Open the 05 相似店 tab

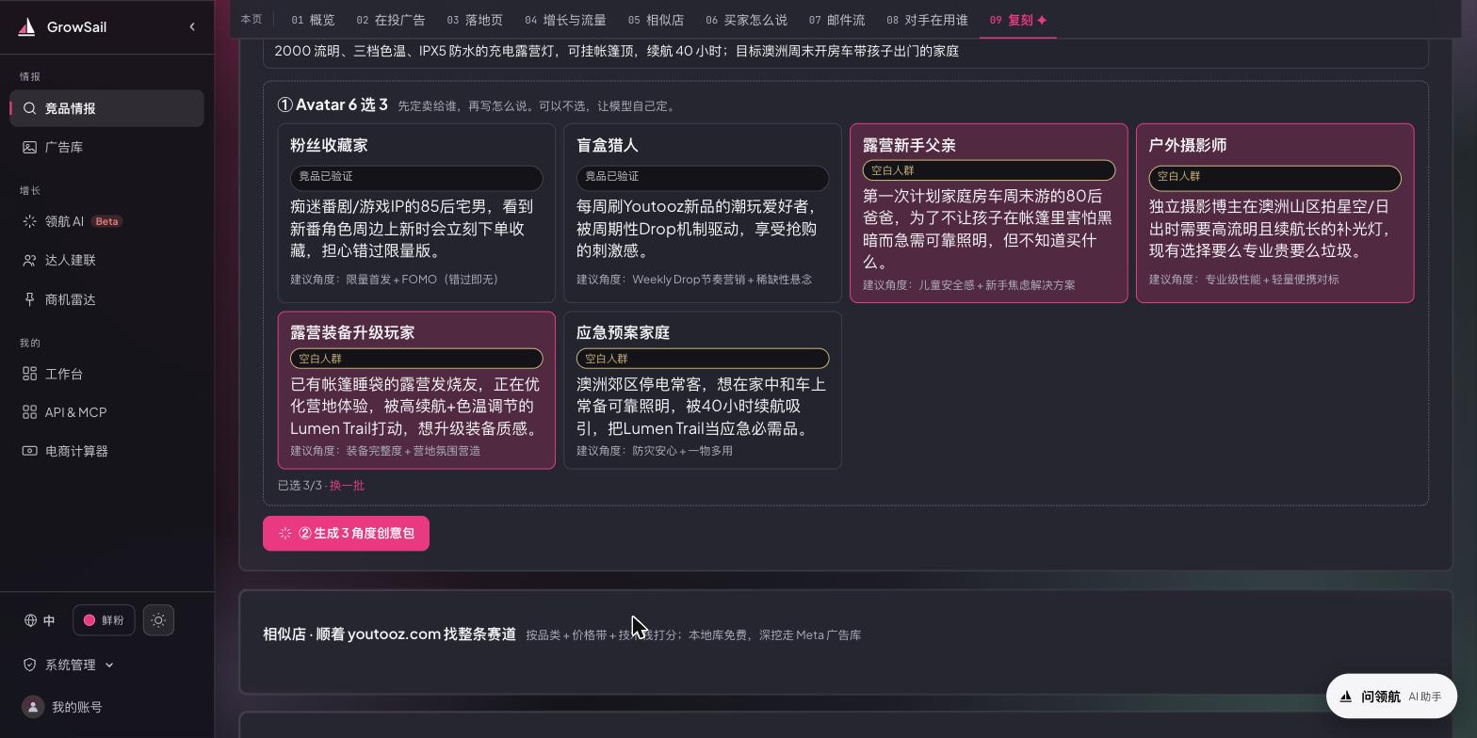pyautogui.click(x=656, y=20)
